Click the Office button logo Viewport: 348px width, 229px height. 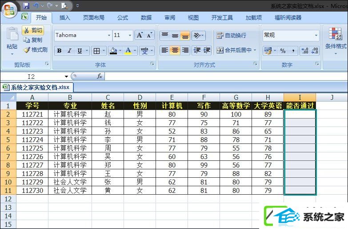9,9
